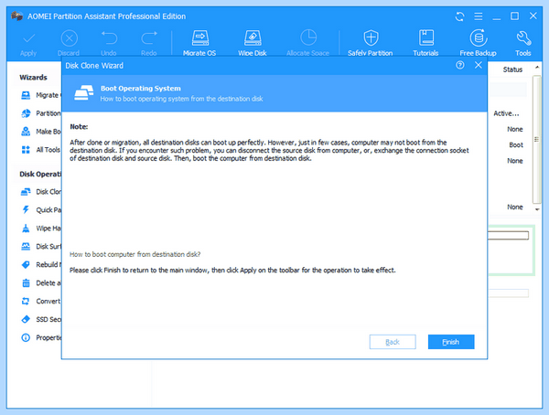549x415 pixels.
Task: Launch Free Backup tool
Action: click(x=479, y=44)
